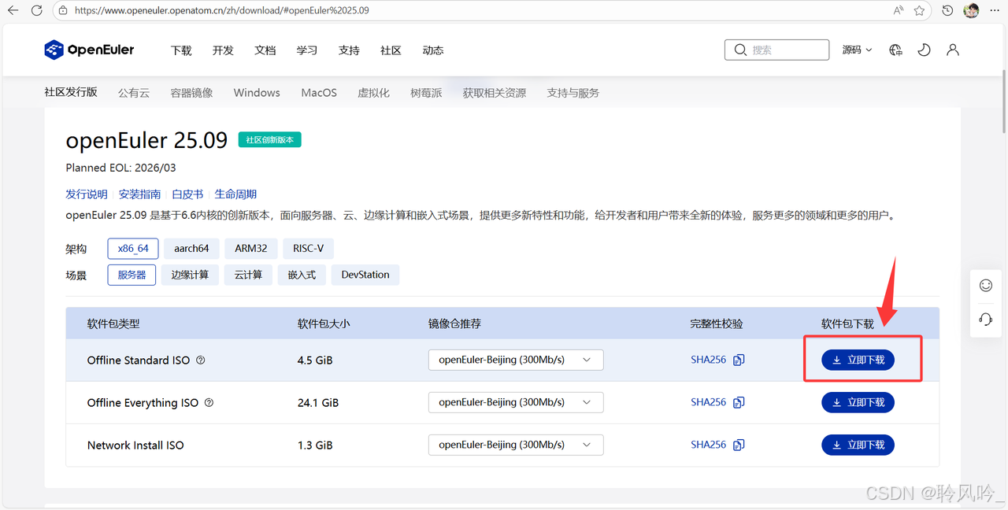Open mirror dropdown for Network Install ISO
1008x510 pixels.
pyautogui.click(x=516, y=445)
